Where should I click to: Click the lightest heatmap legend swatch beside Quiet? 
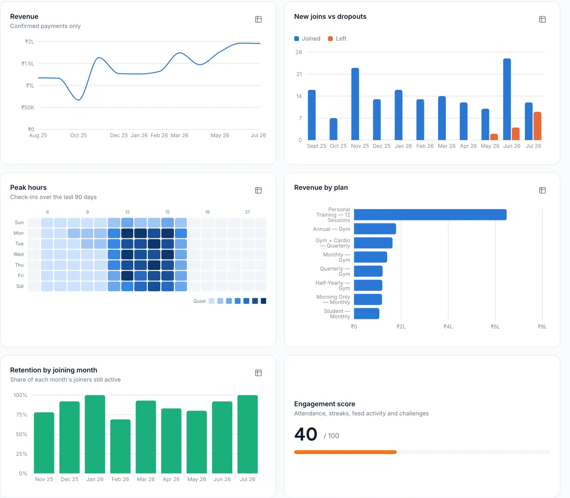click(x=211, y=301)
